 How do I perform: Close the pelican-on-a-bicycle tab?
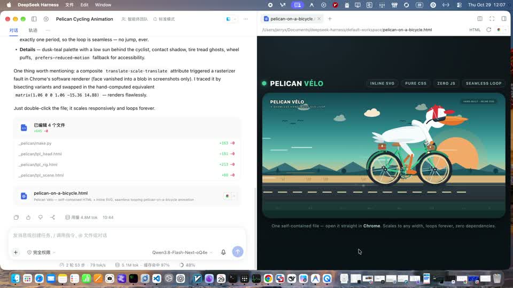coord(319,19)
